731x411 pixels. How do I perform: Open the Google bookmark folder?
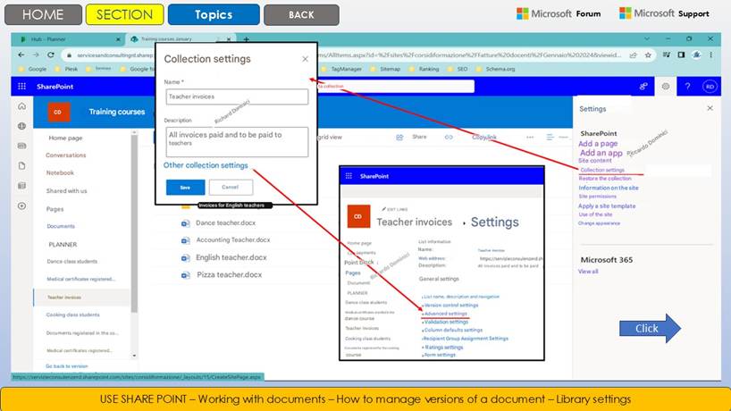click(33, 69)
